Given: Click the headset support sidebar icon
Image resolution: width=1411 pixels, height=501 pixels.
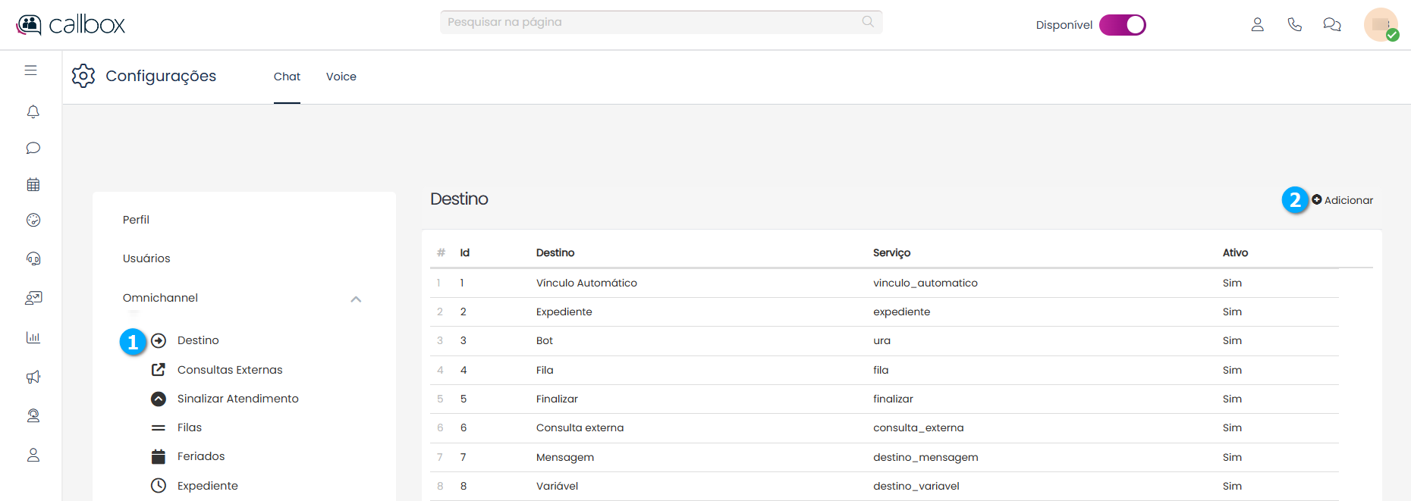Looking at the screenshot, I should coord(33,258).
